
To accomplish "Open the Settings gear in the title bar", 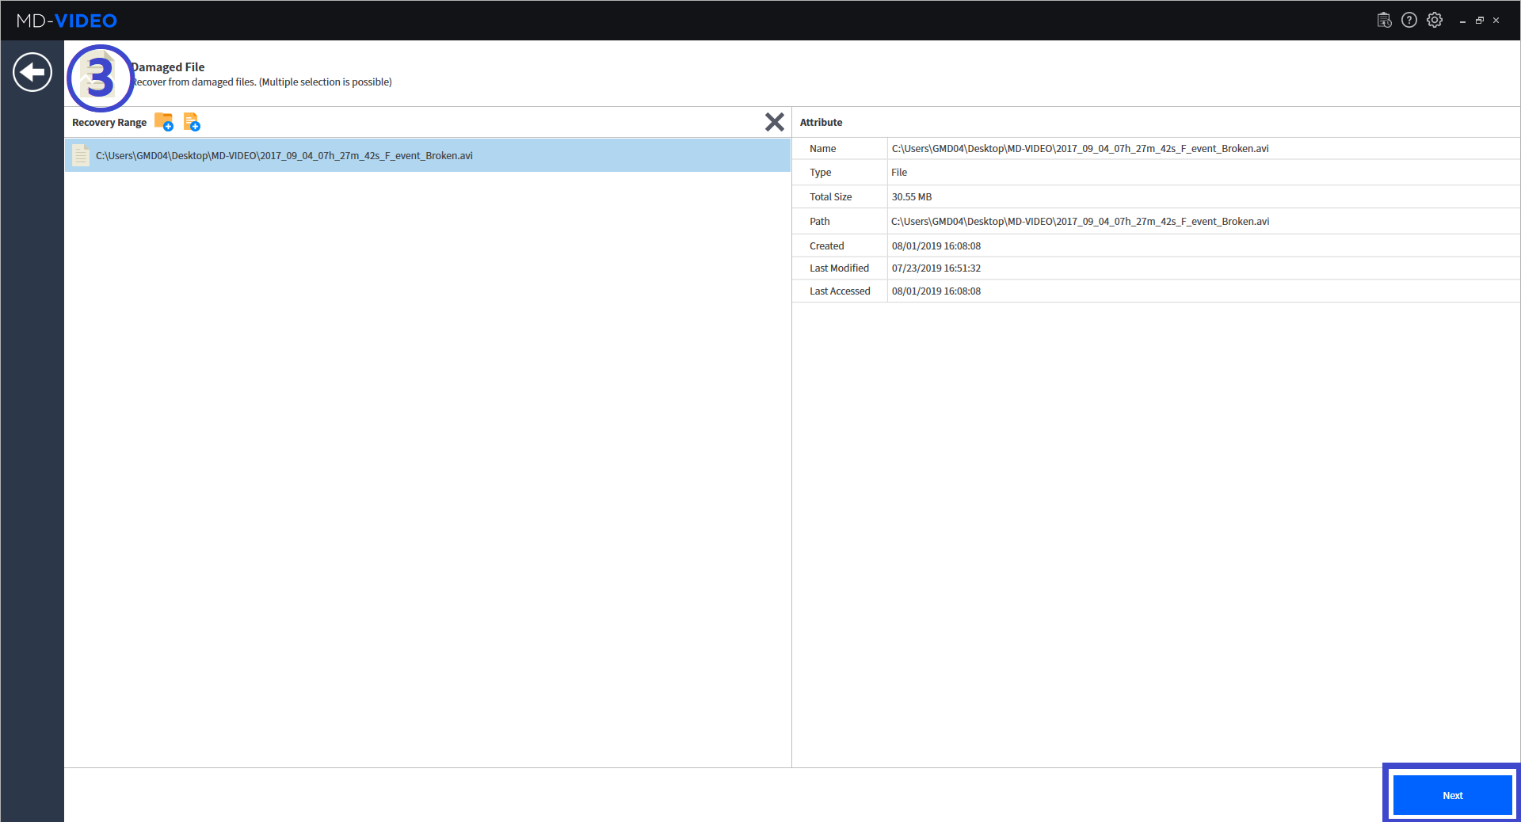I will pyautogui.click(x=1435, y=20).
